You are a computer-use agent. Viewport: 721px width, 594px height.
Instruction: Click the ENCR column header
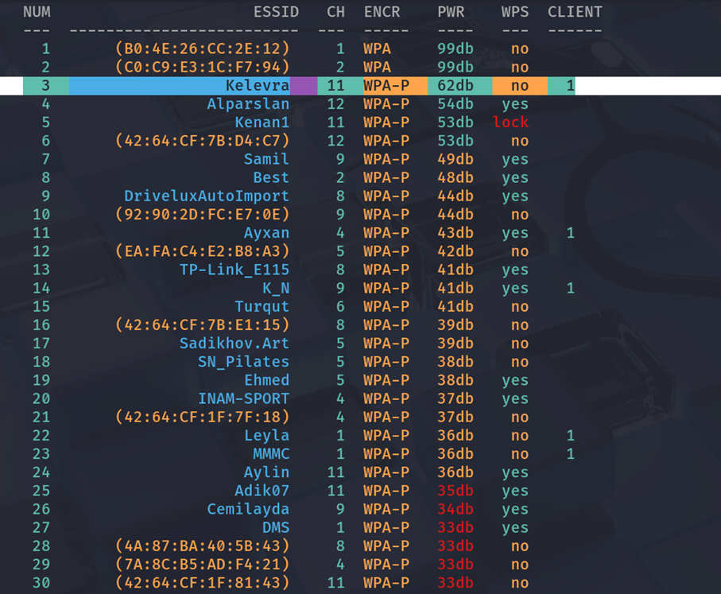point(382,12)
